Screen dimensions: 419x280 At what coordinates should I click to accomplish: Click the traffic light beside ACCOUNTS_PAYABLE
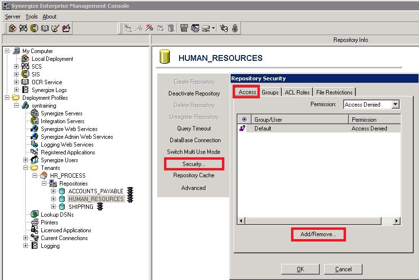pos(130,191)
